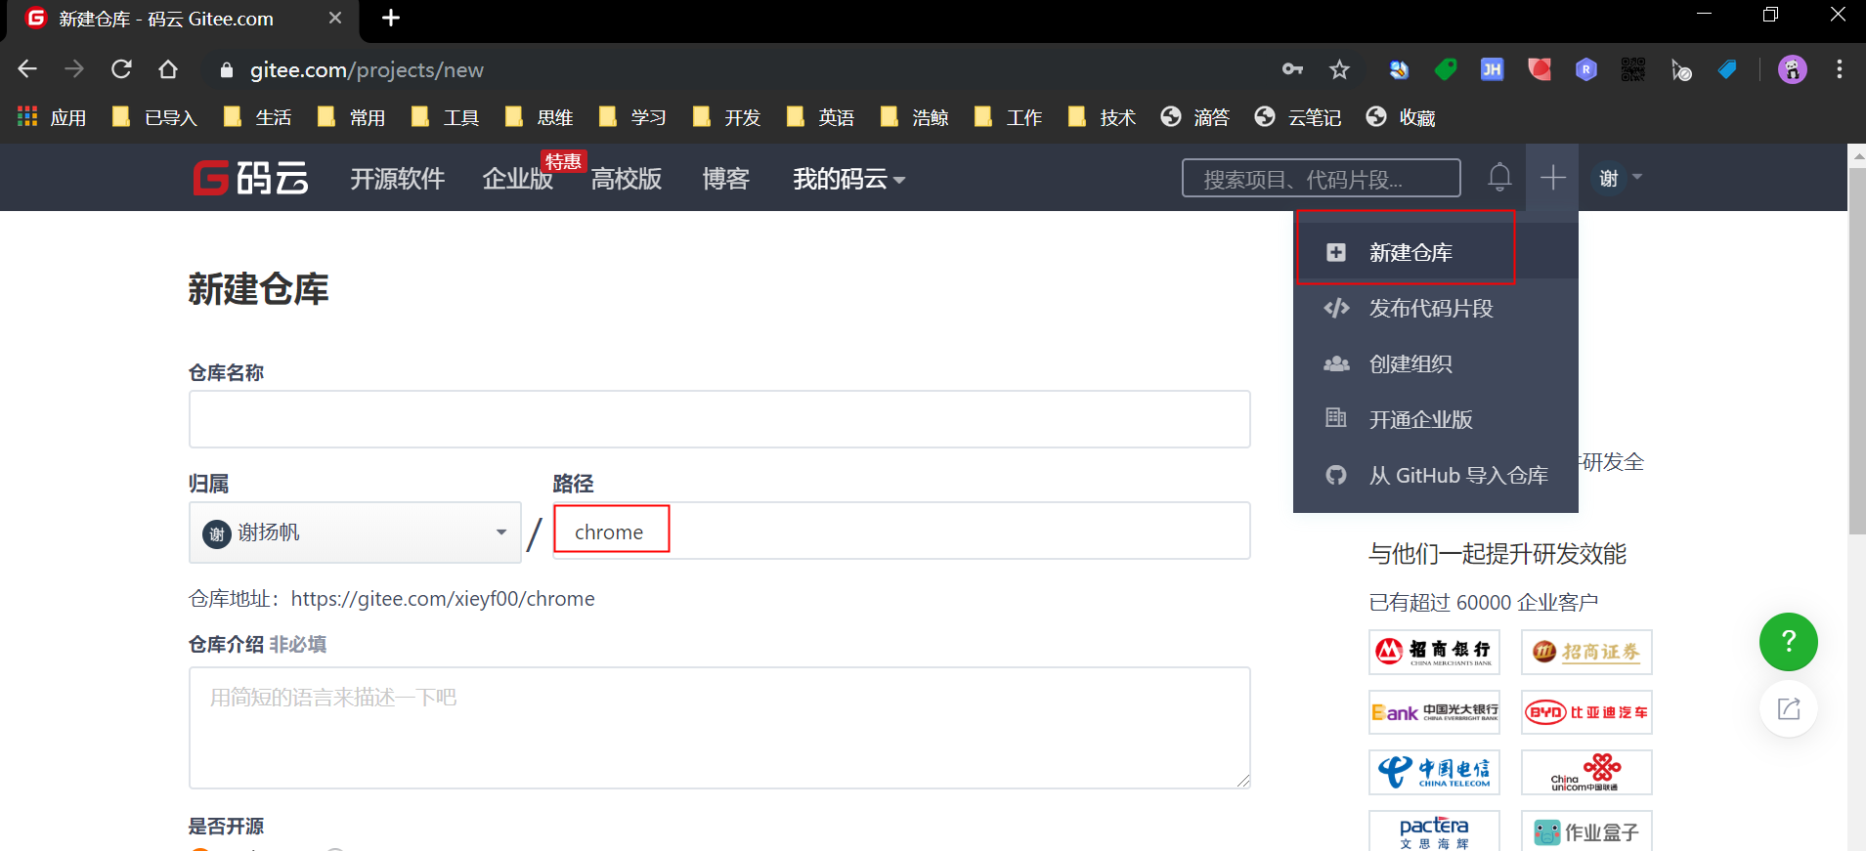
Task: Click the 仓库名称 text input field
Action: [x=718, y=419]
